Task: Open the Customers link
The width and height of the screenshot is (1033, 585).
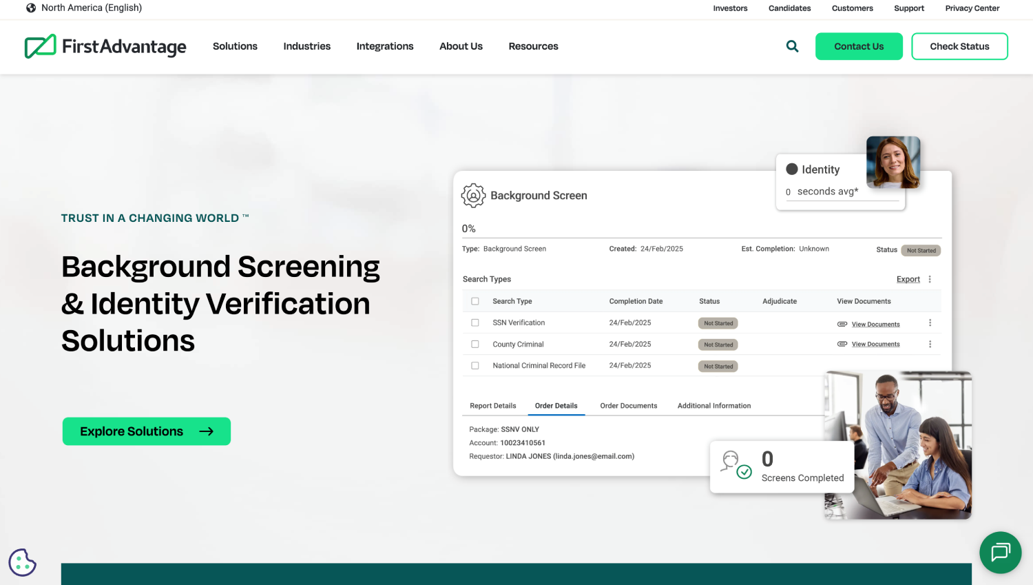Action: tap(853, 8)
